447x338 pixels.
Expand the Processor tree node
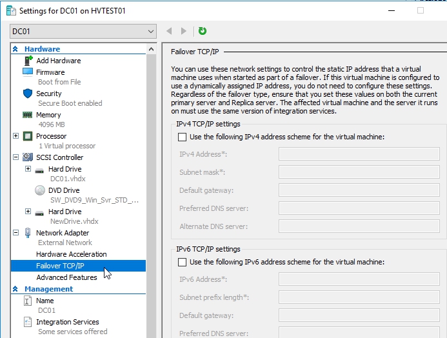tap(16, 136)
